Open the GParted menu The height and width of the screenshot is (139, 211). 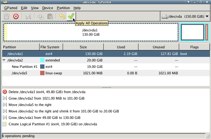coord(11,8)
